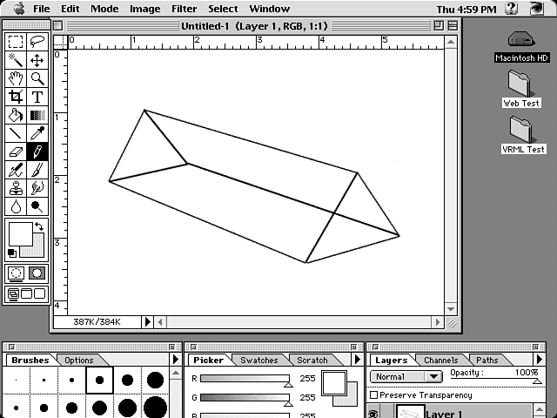This screenshot has height=418, width=557.
Task: Enable Preserve Transparency checkbox
Action: [373, 395]
